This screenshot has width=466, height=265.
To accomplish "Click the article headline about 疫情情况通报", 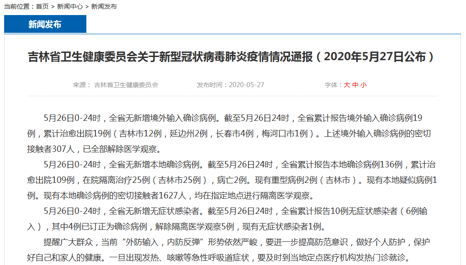I will tap(233, 57).
